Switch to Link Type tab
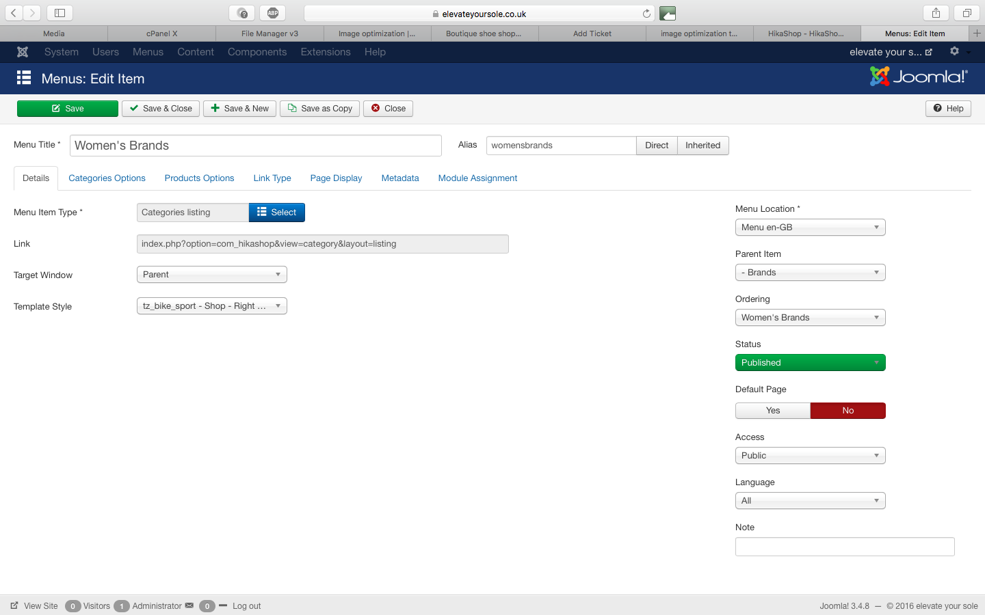The height and width of the screenshot is (615, 985). 272,178
